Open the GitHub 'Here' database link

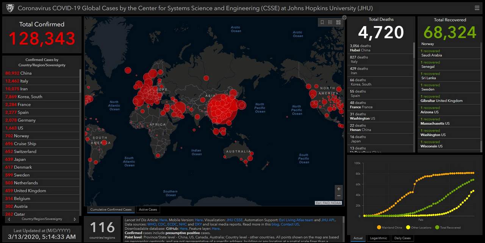[183, 229]
